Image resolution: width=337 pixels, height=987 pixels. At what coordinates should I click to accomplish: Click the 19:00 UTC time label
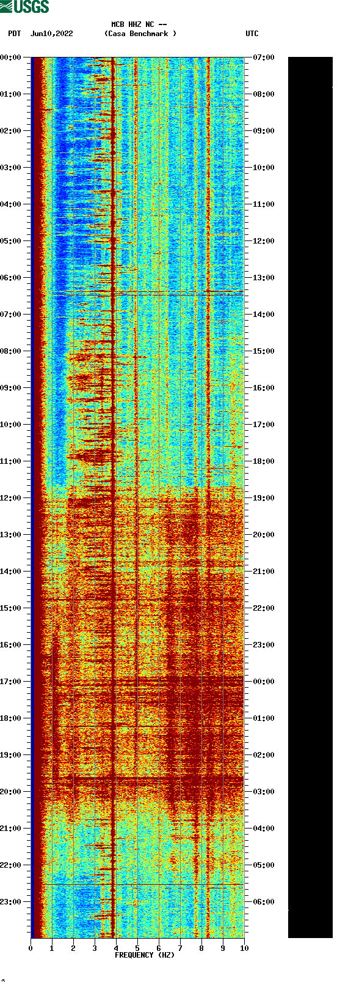click(264, 498)
